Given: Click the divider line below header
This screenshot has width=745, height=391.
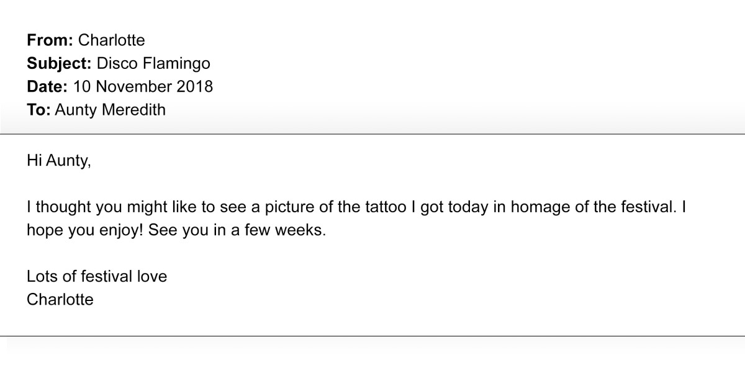Looking at the screenshot, I should 372,134.
